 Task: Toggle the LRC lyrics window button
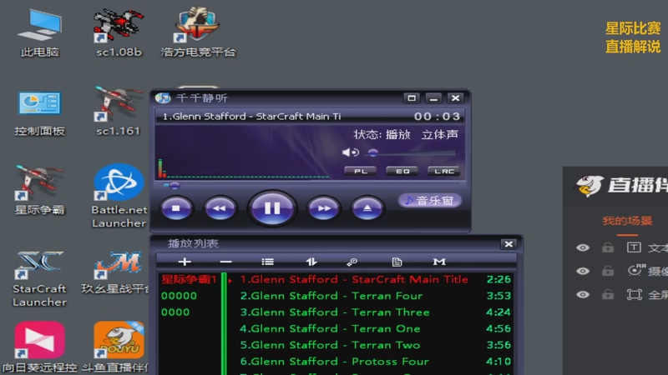[444, 171]
